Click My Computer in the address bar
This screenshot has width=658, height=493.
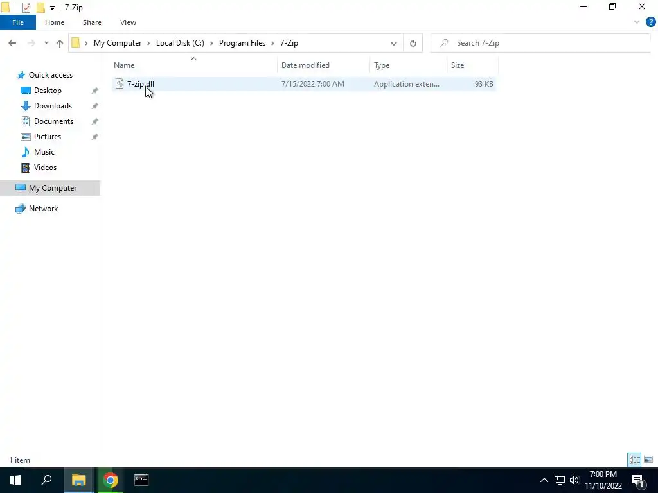pyautogui.click(x=118, y=43)
